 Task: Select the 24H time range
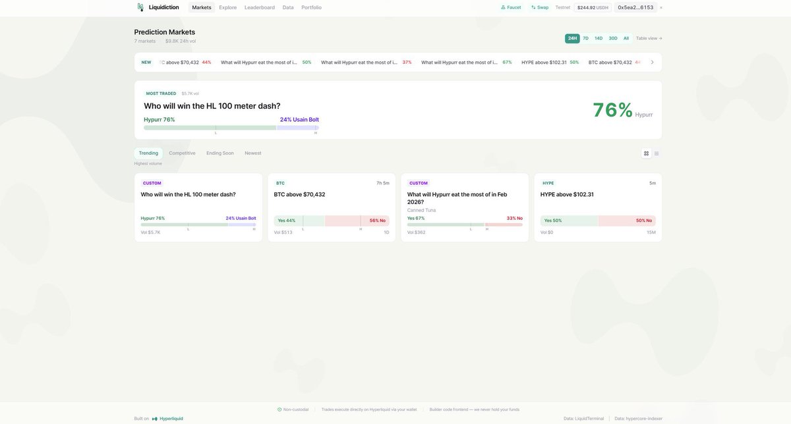click(572, 38)
